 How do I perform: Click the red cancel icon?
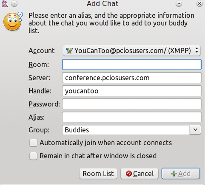[129, 174]
